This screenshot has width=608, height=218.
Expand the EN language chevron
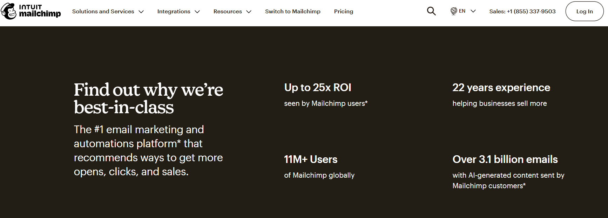click(473, 11)
